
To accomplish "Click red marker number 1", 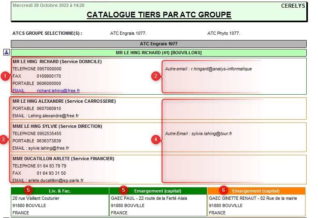I will (x=5, y=76).
